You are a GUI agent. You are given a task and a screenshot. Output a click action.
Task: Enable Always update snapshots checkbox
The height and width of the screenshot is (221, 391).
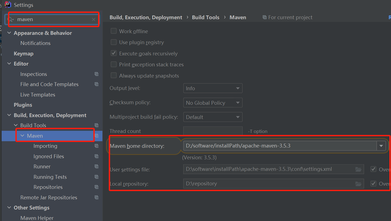(114, 76)
